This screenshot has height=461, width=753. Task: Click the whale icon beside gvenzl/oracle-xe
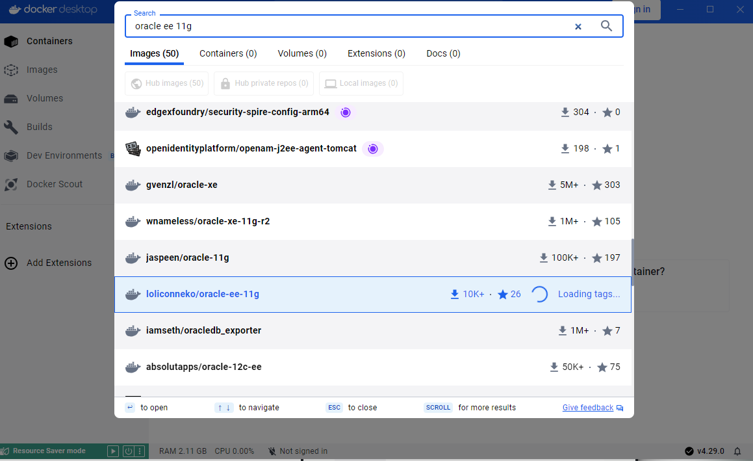[133, 185]
